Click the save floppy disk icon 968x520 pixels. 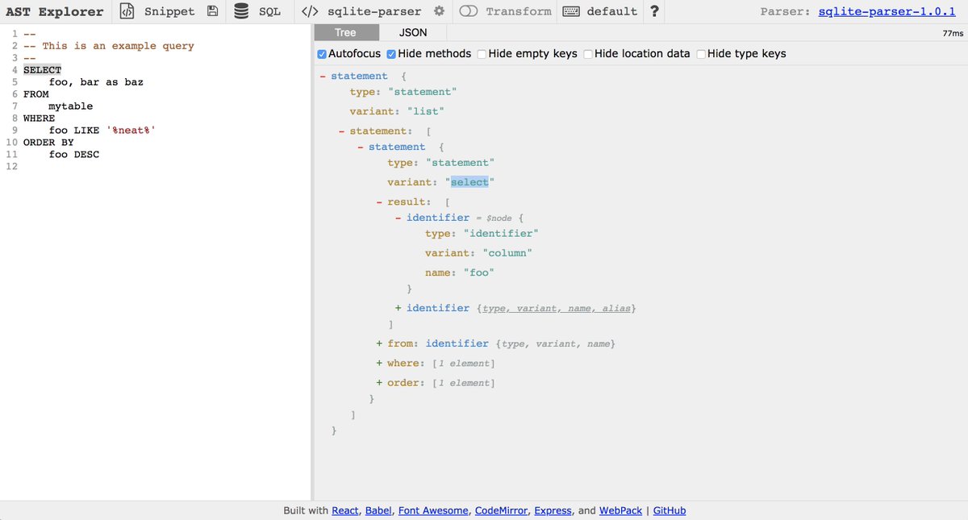coord(212,11)
